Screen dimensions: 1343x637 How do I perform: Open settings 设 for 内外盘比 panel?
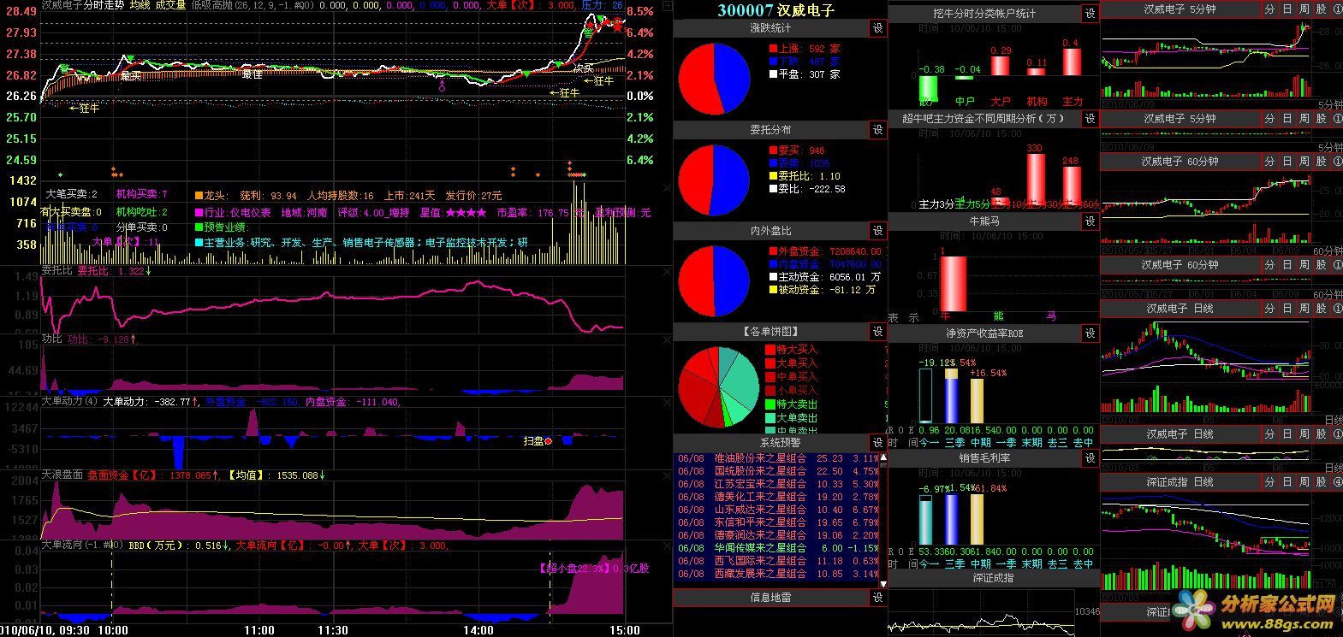pyautogui.click(x=877, y=231)
